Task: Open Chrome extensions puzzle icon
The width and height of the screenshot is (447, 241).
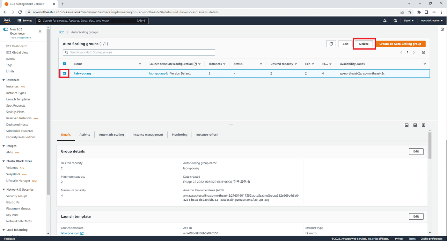Action: click(x=419, y=12)
